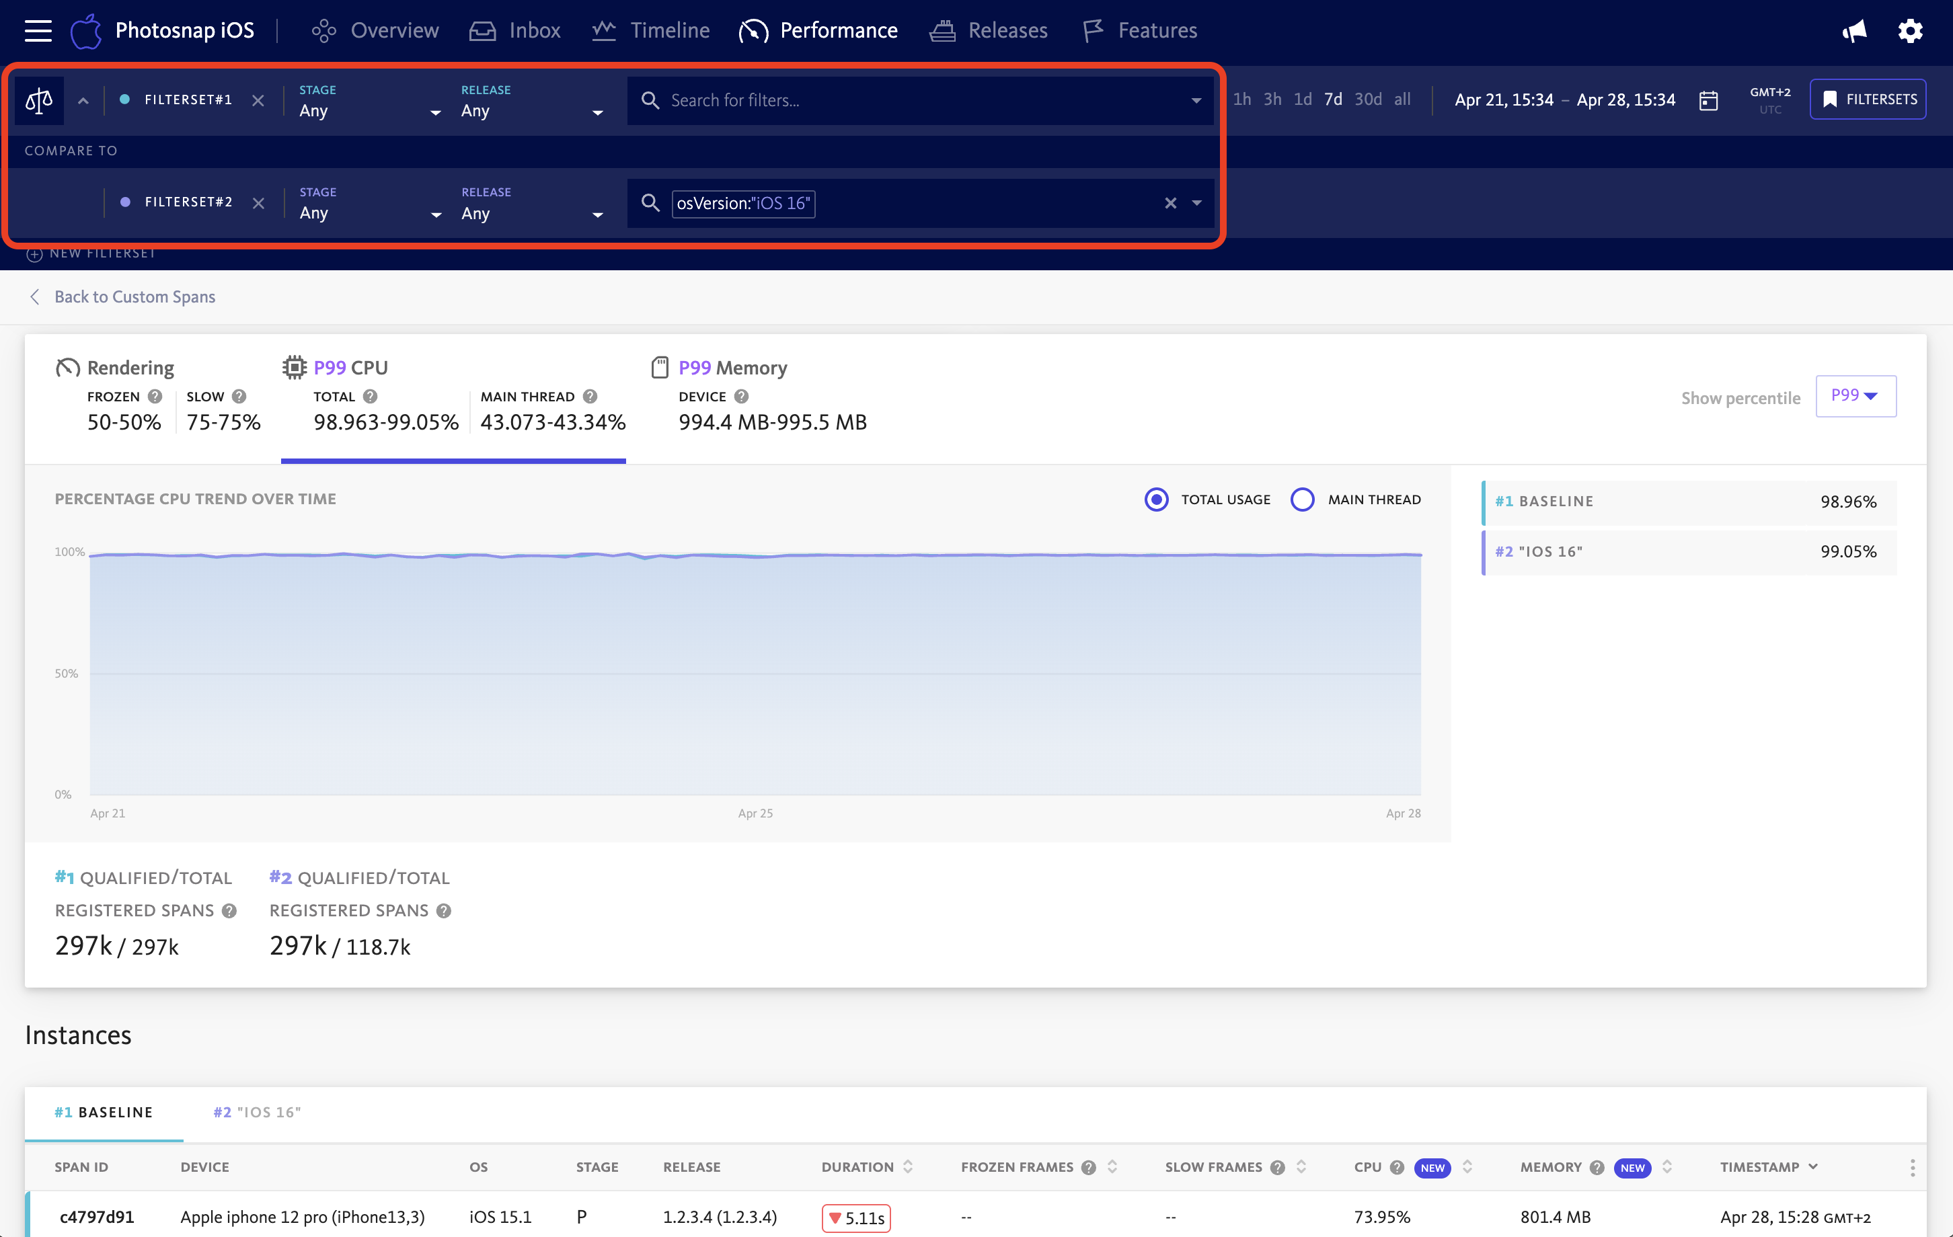
Task: Click the #1 BASELINE legend entry
Action: click(x=1689, y=502)
